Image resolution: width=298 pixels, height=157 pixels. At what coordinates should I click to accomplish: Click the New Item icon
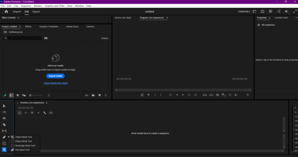point(100,95)
